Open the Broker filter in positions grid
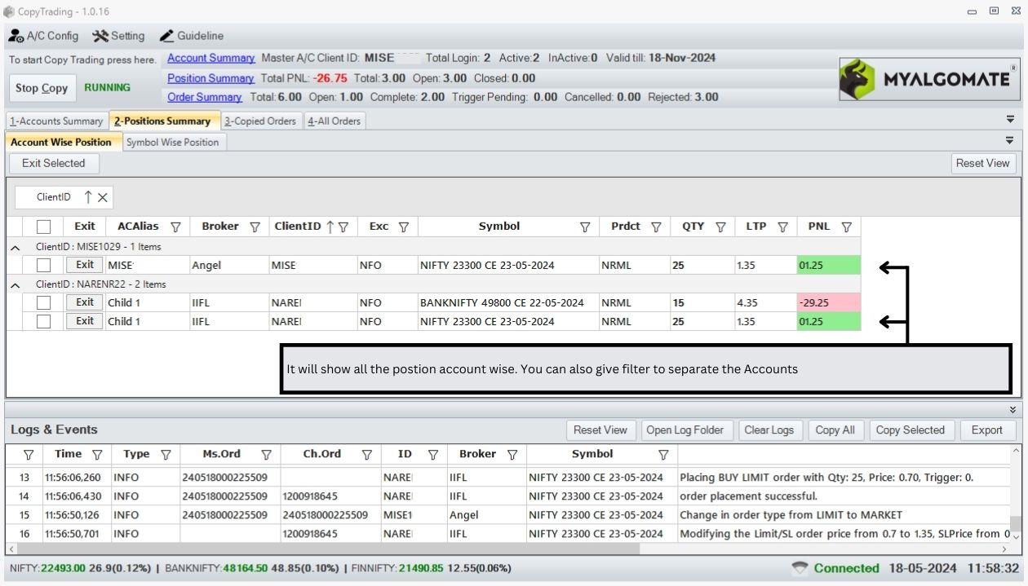 [255, 227]
